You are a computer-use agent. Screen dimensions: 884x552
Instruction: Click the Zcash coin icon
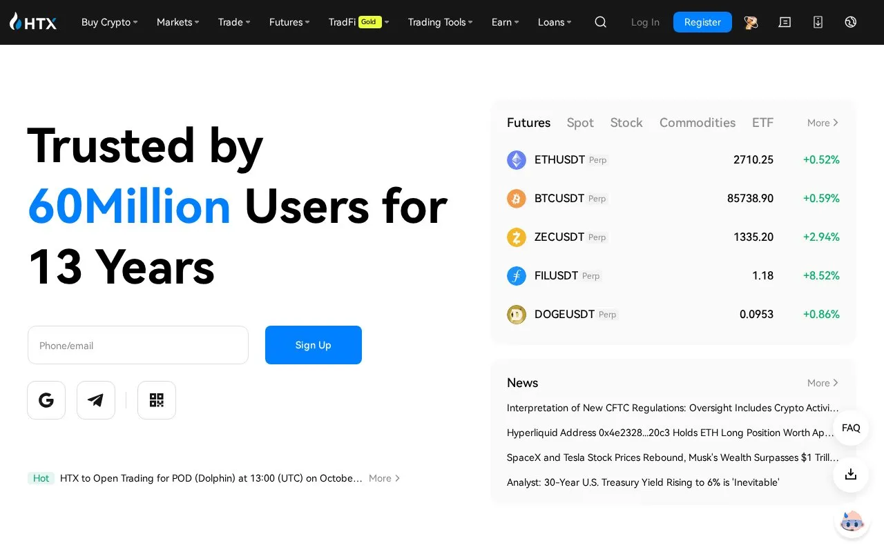coord(517,237)
